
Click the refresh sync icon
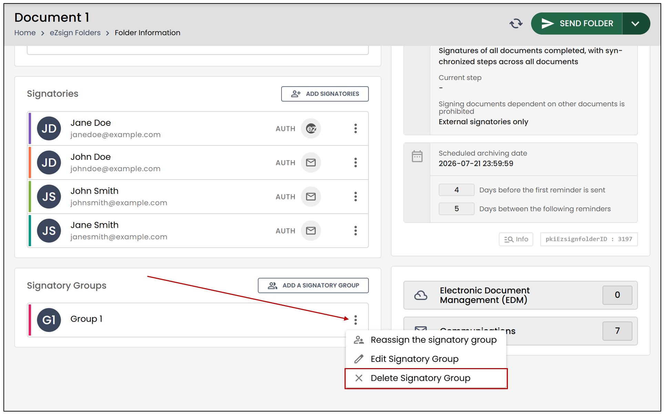[516, 23]
